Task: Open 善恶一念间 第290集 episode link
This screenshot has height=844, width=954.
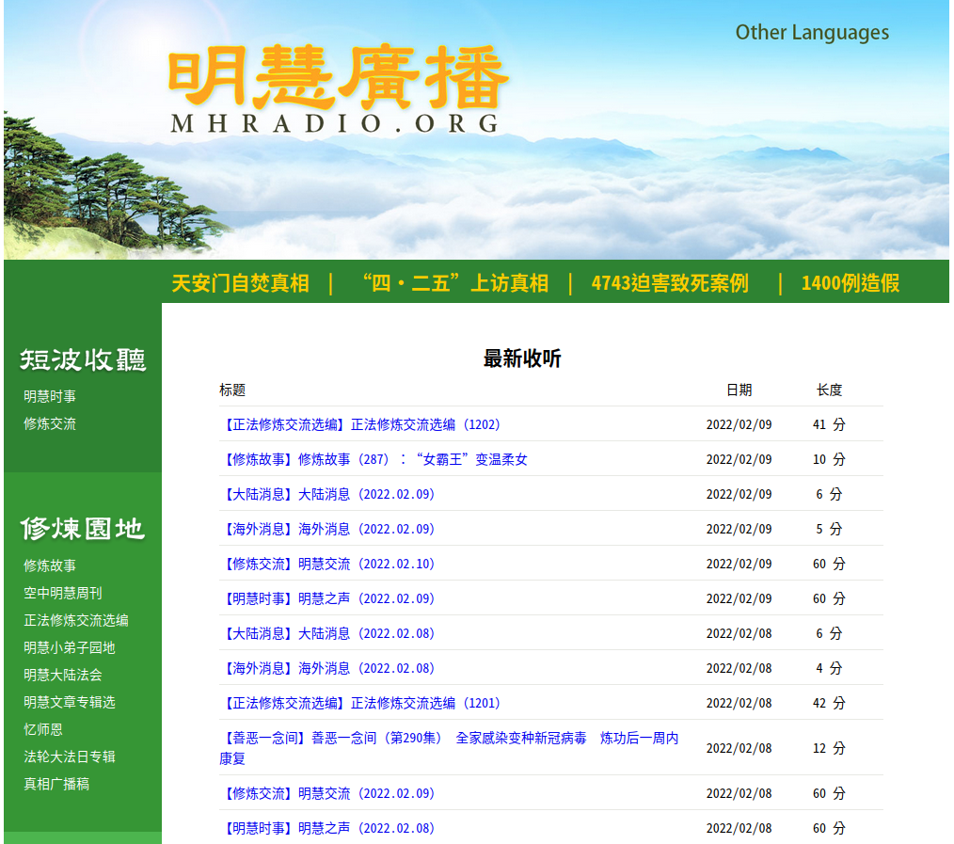Action: coord(448,739)
